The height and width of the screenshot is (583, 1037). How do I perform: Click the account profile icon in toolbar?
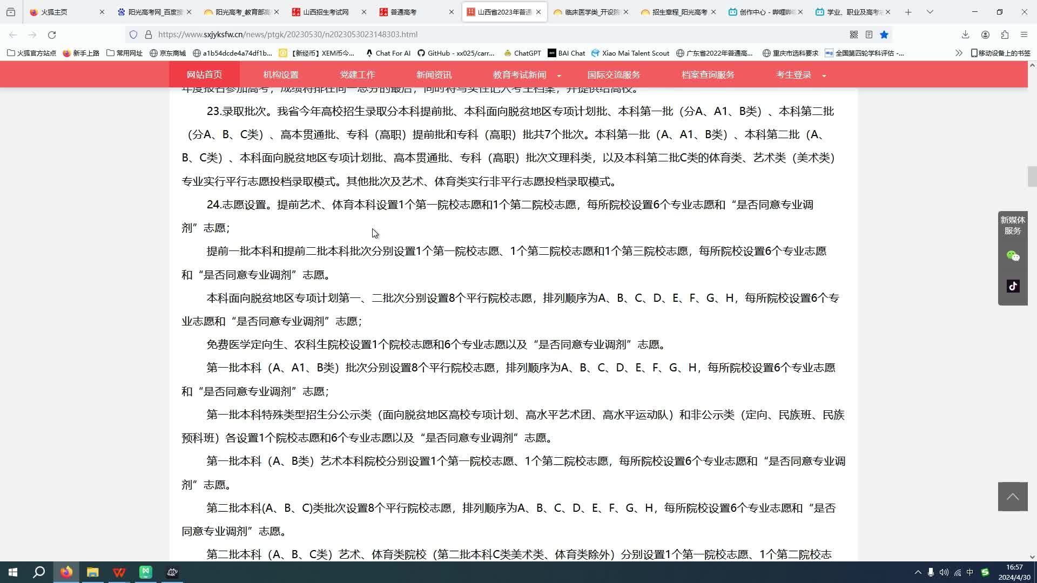[x=986, y=35]
